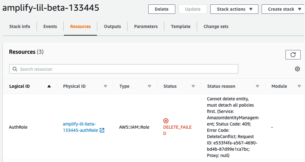Click the Logical ID column header
Screen dimensions: 305x162
[19, 86]
